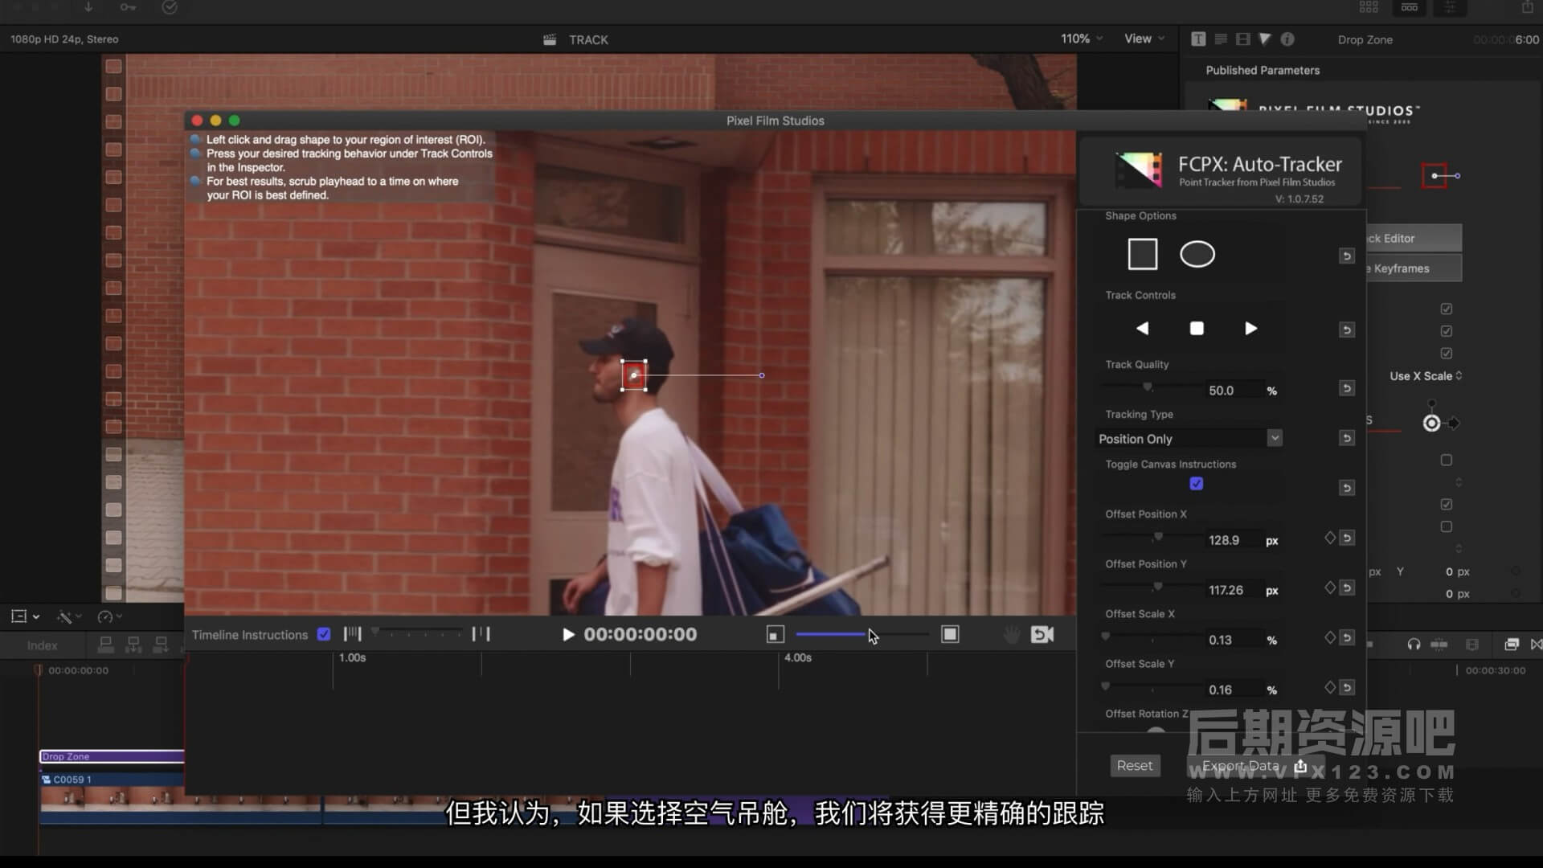Viewport: 1543px width, 868px height.
Task: Click the camera reset view icon
Action: click(x=1042, y=635)
